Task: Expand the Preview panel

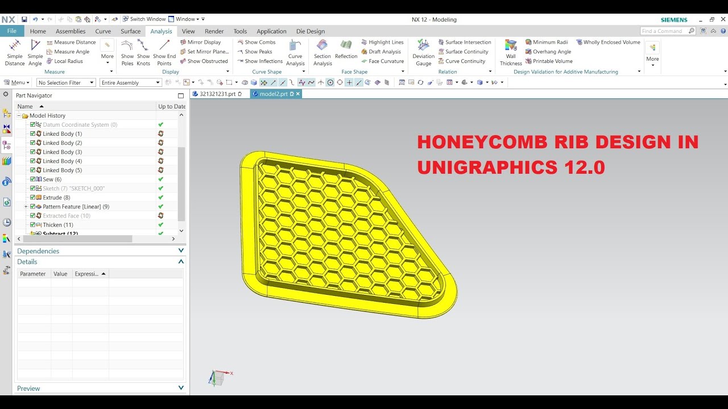Action: (x=181, y=388)
